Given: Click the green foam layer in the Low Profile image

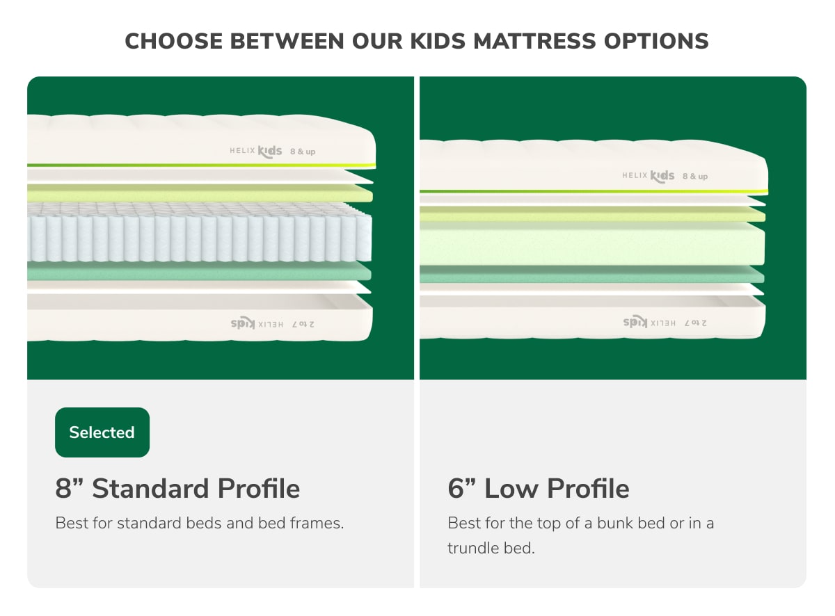Looking at the screenshot, I should click(591, 243).
